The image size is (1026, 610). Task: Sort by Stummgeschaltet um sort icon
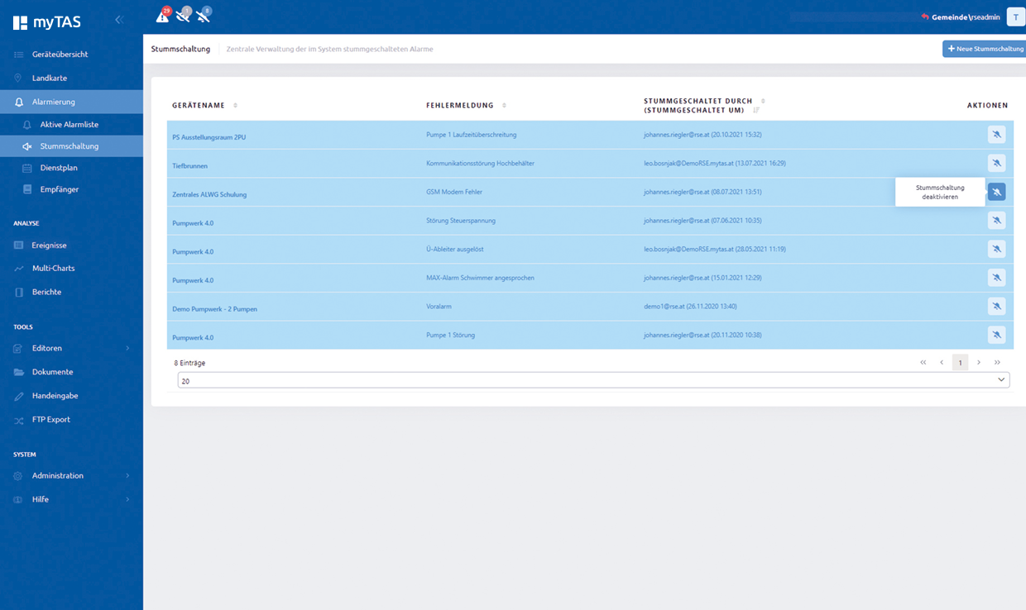[756, 110]
